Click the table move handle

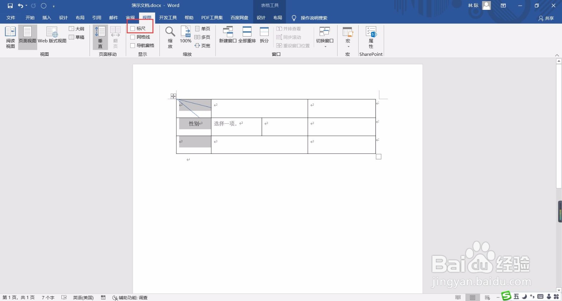point(173,96)
